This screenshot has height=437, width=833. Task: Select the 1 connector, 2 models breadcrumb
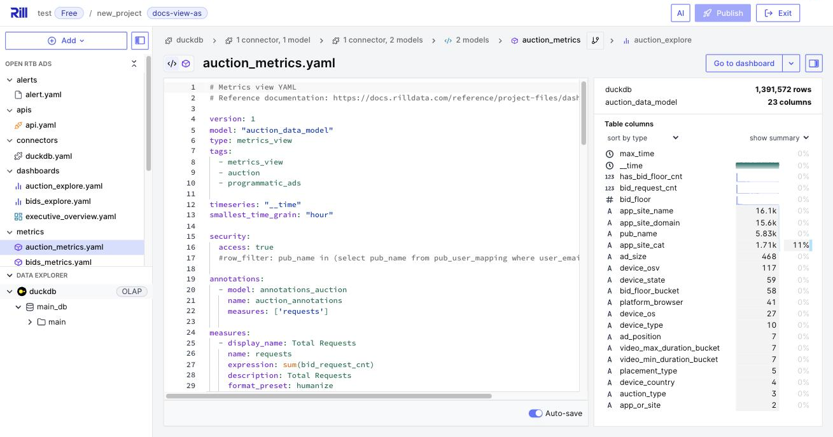pos(377,40)
